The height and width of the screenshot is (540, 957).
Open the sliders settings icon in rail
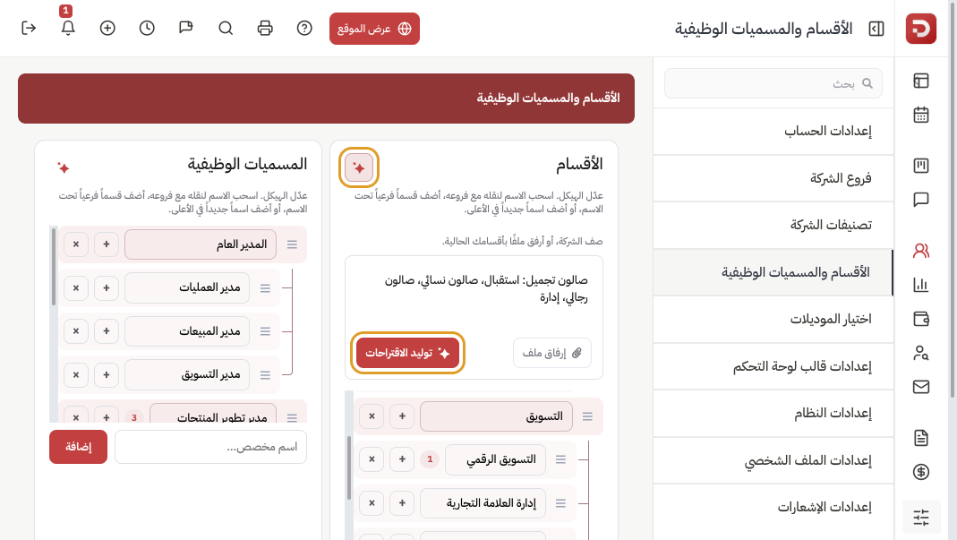(x=921, y=518)
